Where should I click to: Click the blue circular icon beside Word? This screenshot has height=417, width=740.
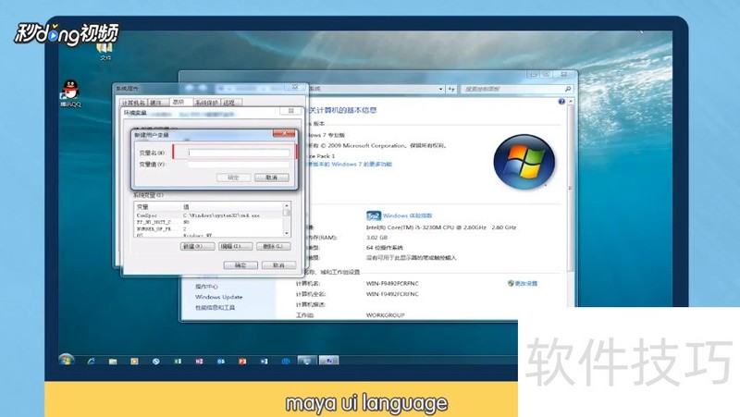point(286,362)
